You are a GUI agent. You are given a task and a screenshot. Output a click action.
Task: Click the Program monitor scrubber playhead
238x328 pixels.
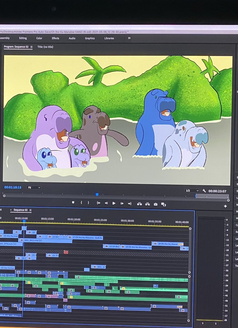pyautogui.click(x=97, y=195)
